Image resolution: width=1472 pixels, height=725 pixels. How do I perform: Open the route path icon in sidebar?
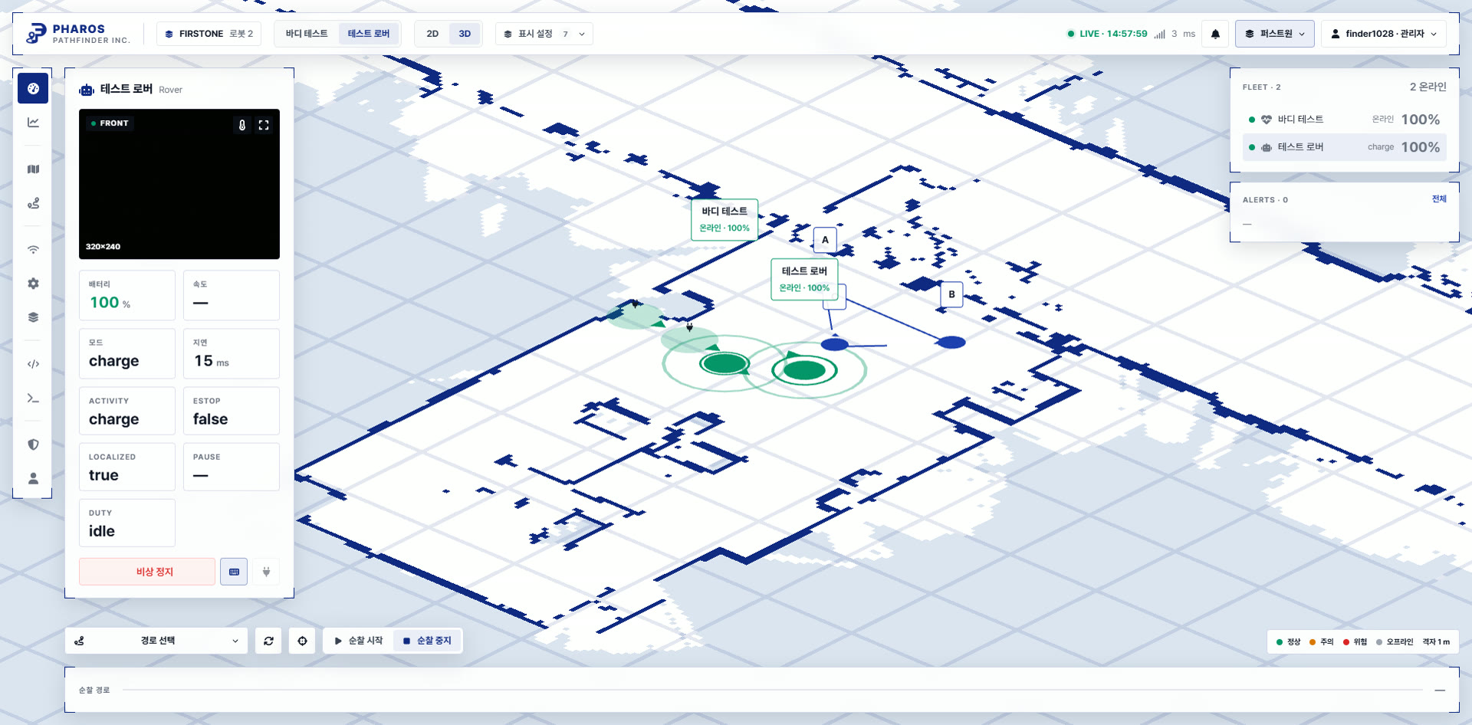33,203
